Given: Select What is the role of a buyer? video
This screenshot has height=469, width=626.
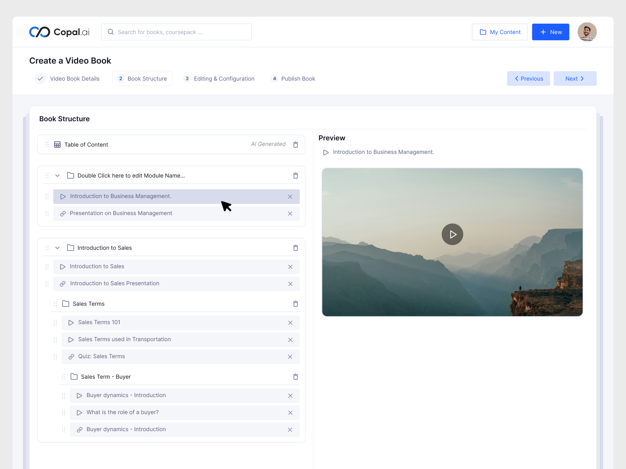Looking at the screenshot, I should click(x=122, y=412).
